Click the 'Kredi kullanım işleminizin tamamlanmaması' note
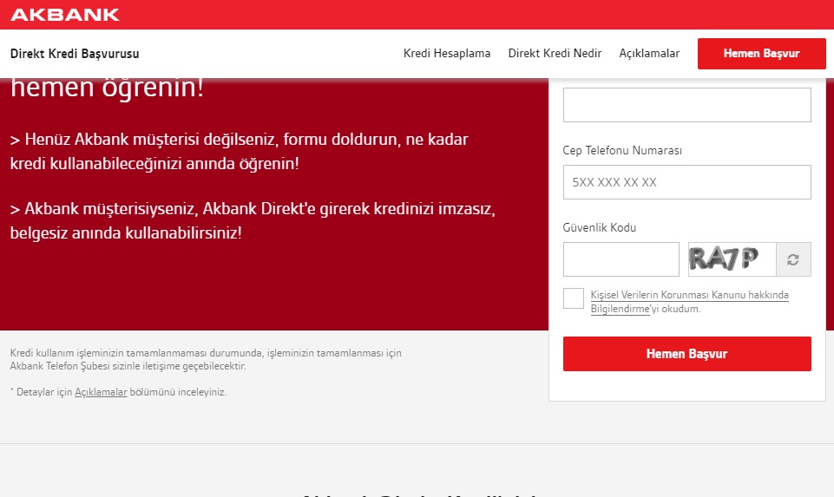 (x=206, y=359)
